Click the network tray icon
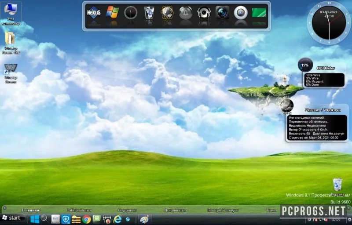 321,219
